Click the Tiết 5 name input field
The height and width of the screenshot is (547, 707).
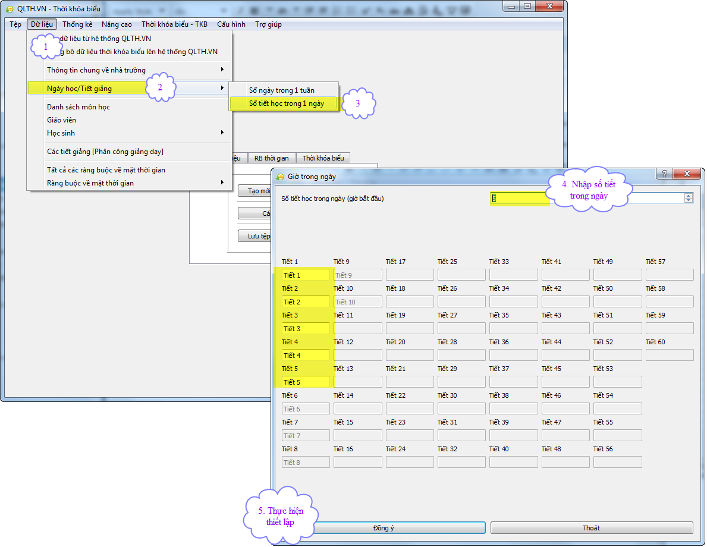(x=306, y=382)
